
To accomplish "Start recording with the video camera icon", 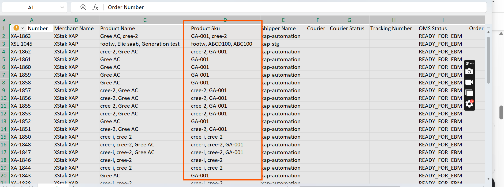I will click(469, 82).
